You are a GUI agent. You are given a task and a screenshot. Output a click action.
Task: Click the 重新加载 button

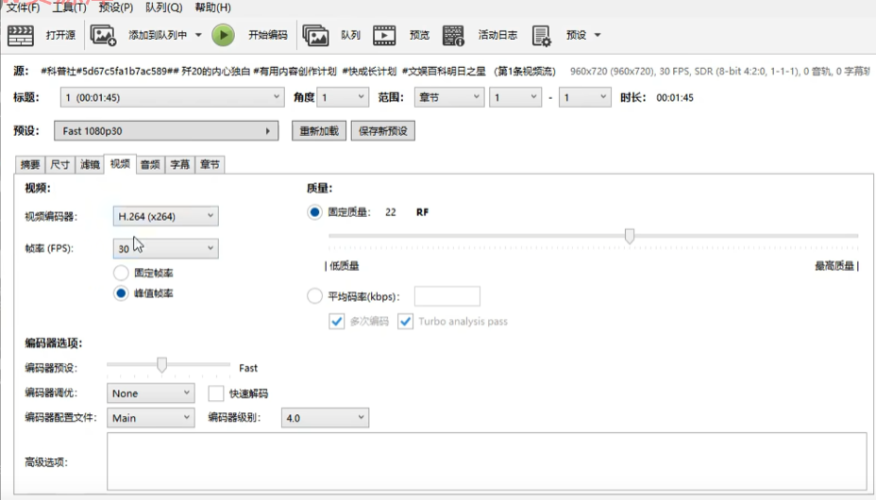point(318,131)
